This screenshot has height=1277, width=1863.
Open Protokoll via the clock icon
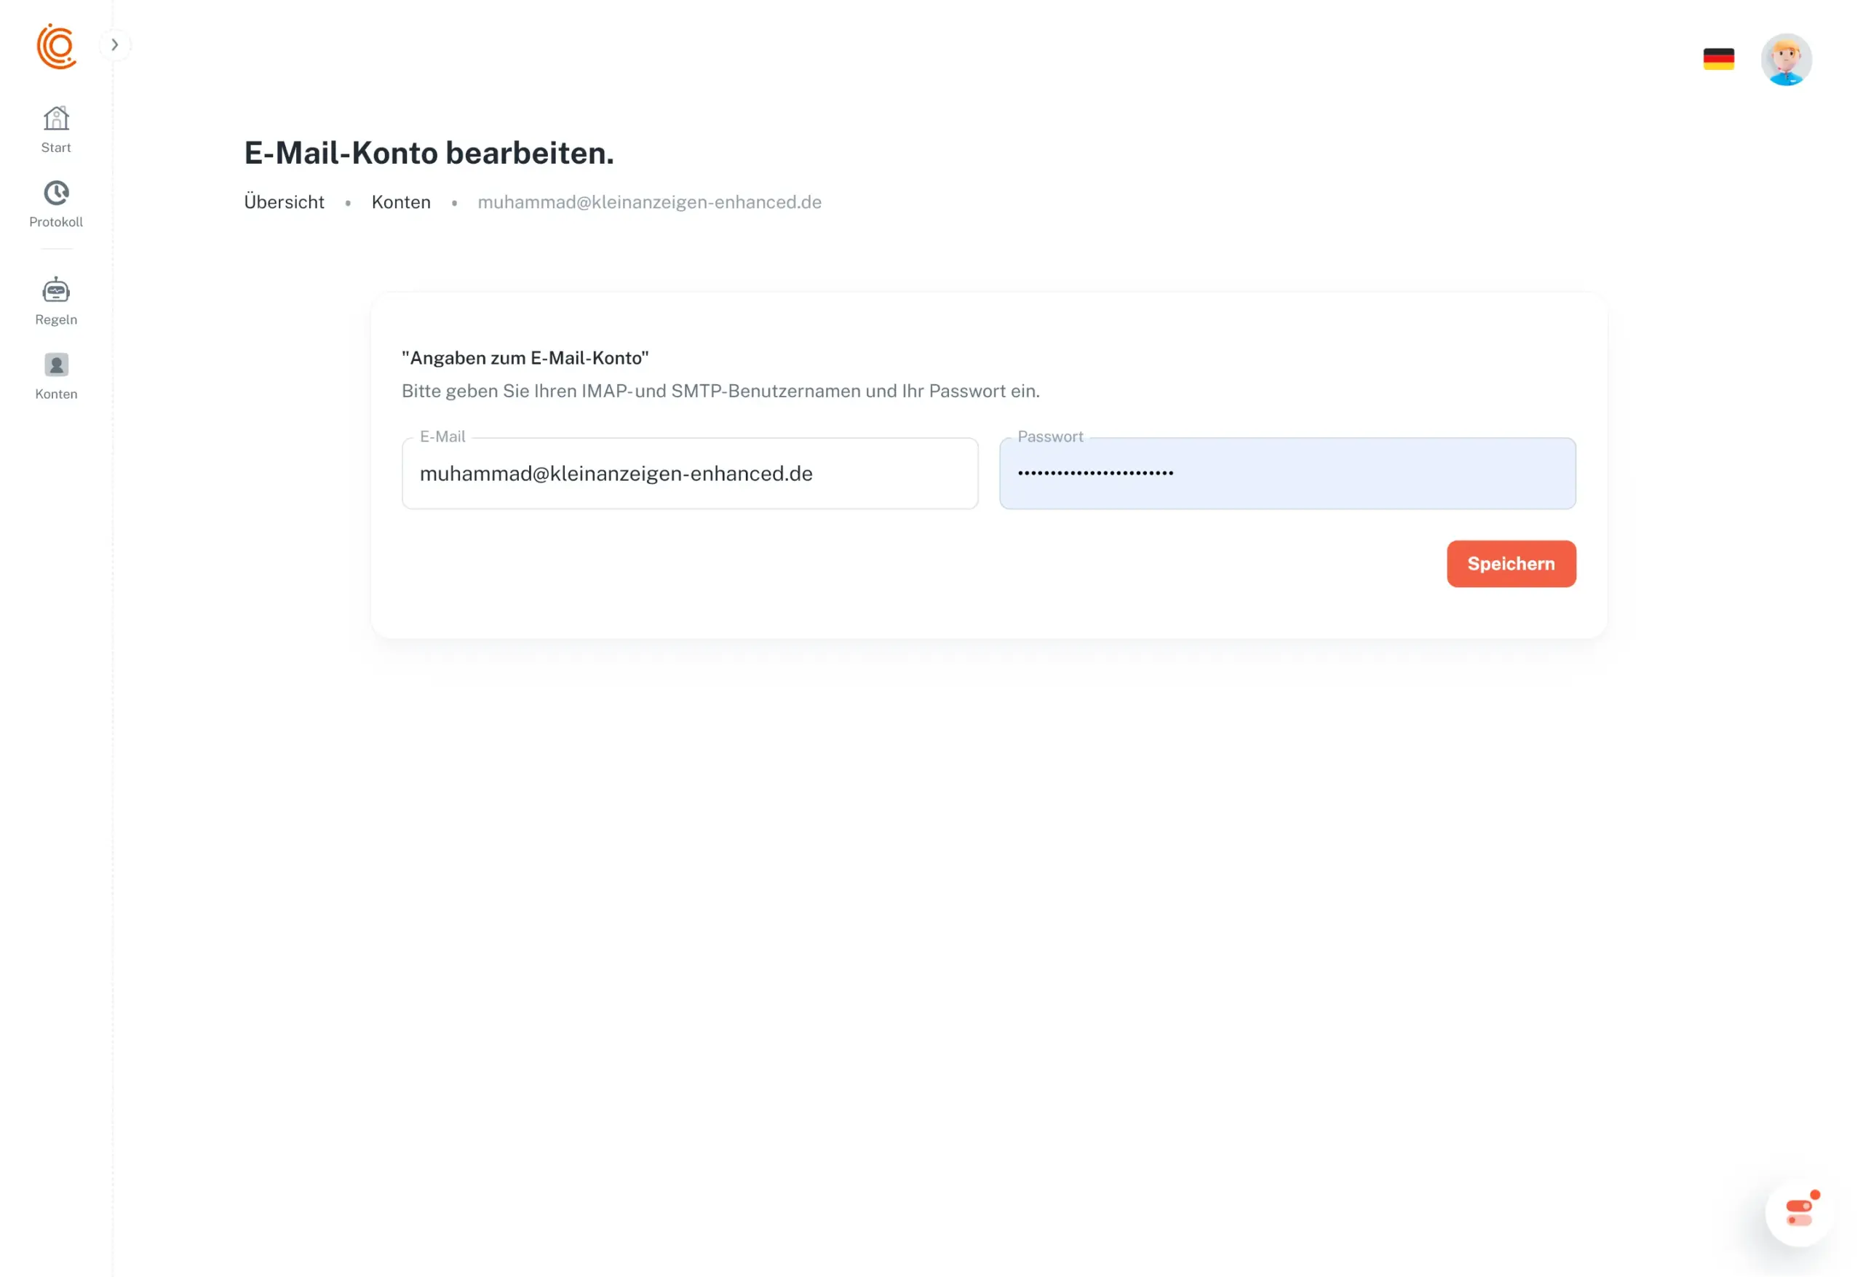coord(56,194)
